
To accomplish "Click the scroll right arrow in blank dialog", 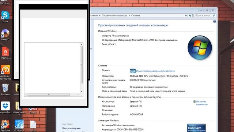I will click(x=78, y=95).
